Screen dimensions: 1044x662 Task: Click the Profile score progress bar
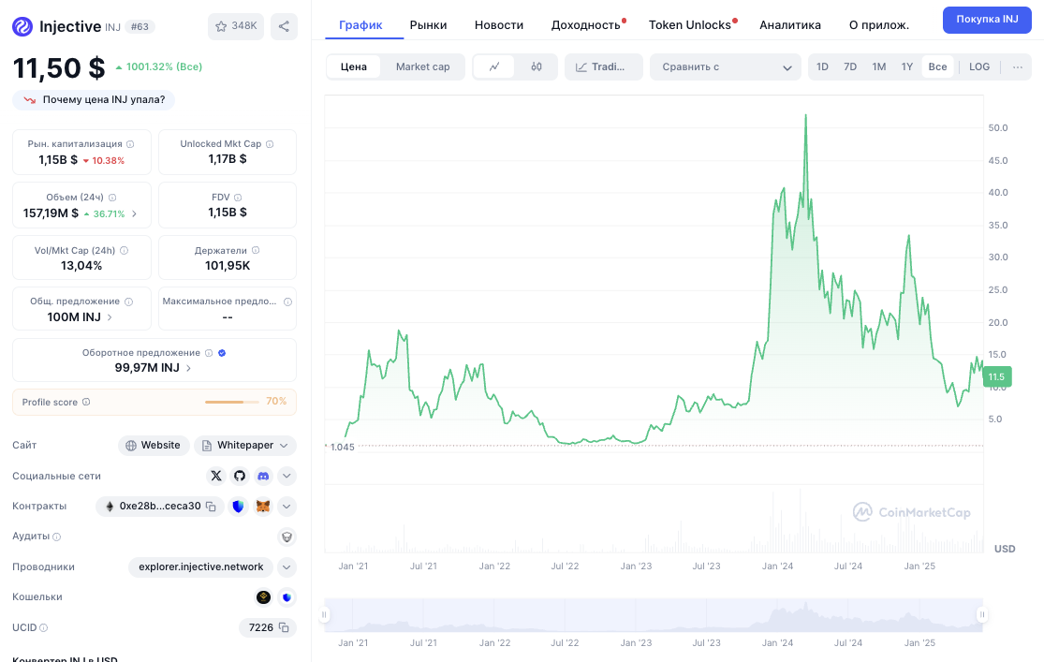pyautogui.click(x=231, y=402)
